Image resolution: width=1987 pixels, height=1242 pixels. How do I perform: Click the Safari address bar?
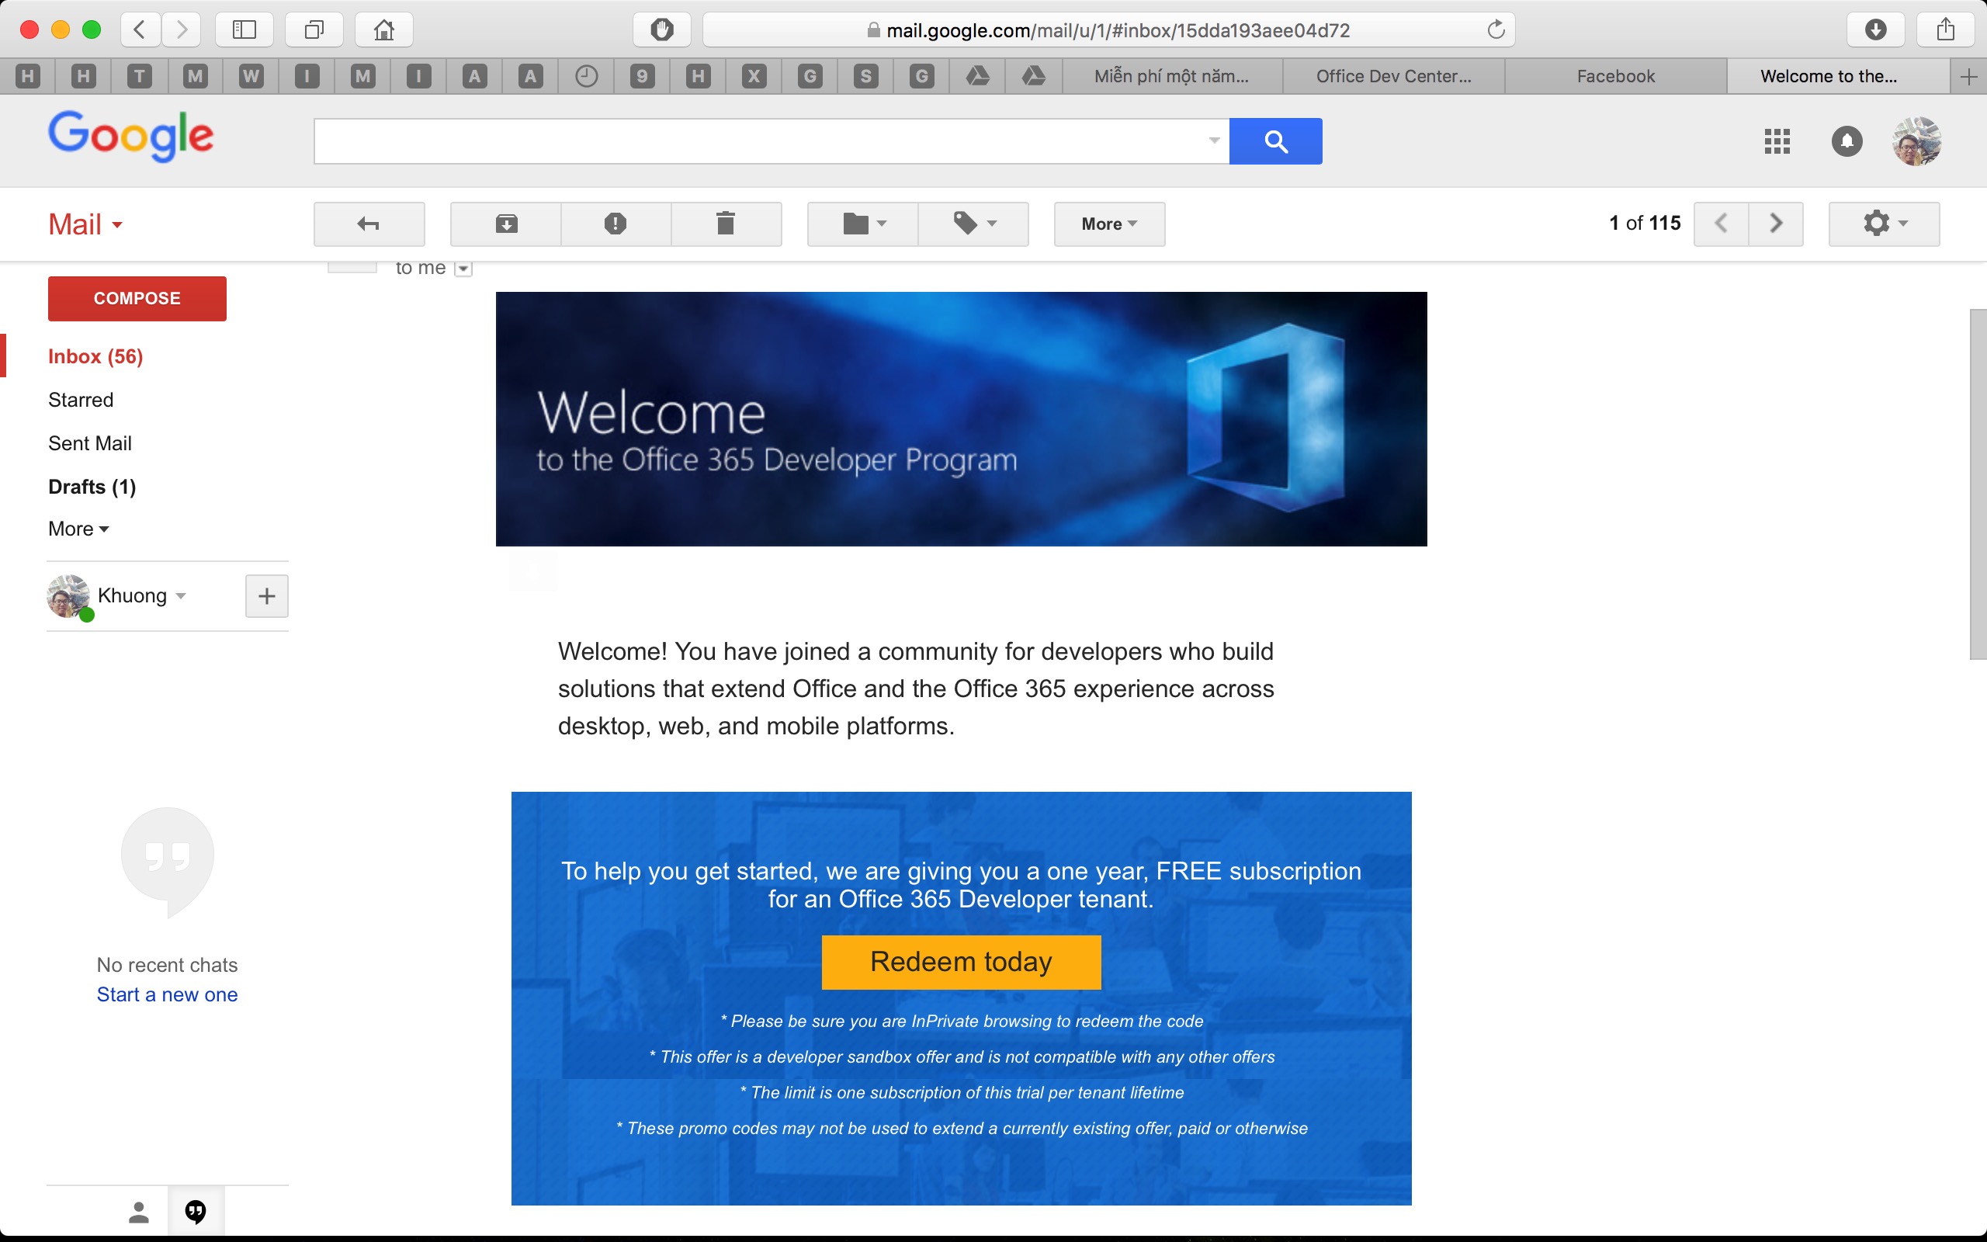tap(1108, 30)
